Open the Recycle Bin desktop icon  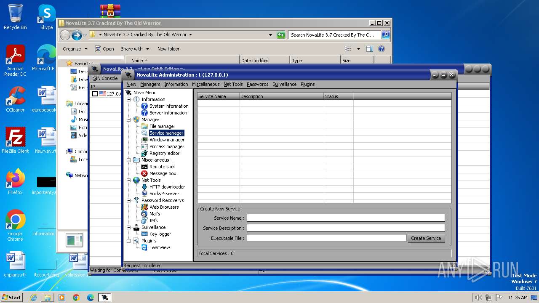[15, 17]
